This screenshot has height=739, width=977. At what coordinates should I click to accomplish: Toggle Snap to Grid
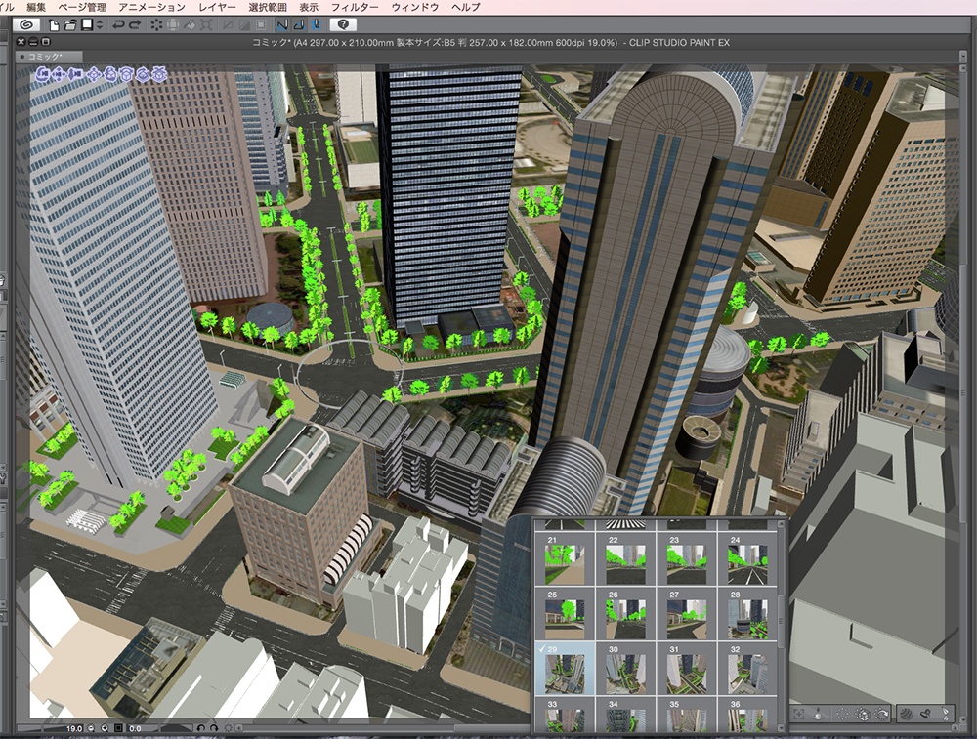point(317,25)
